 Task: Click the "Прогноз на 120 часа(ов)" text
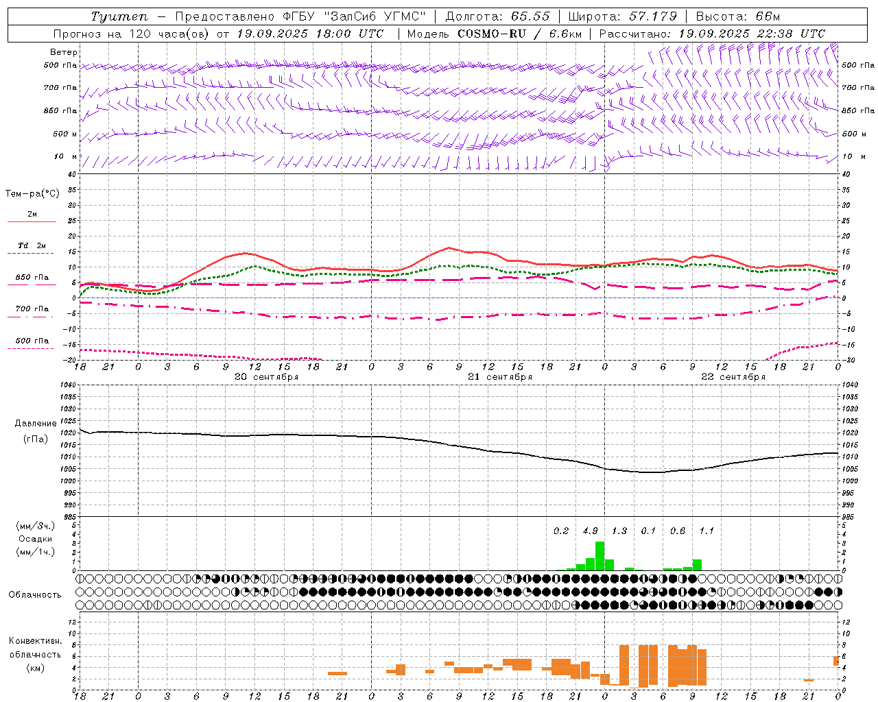coord(132,34)
